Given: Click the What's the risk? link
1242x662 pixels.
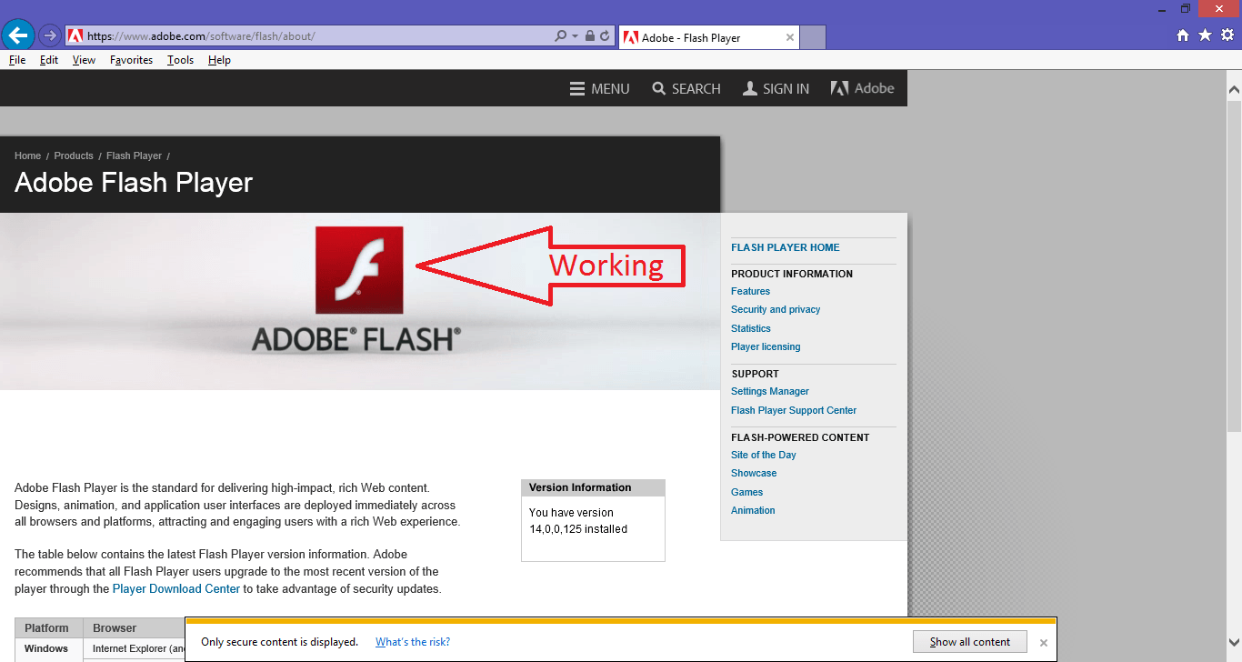Looking at the screenshot, I should (413, 642).
